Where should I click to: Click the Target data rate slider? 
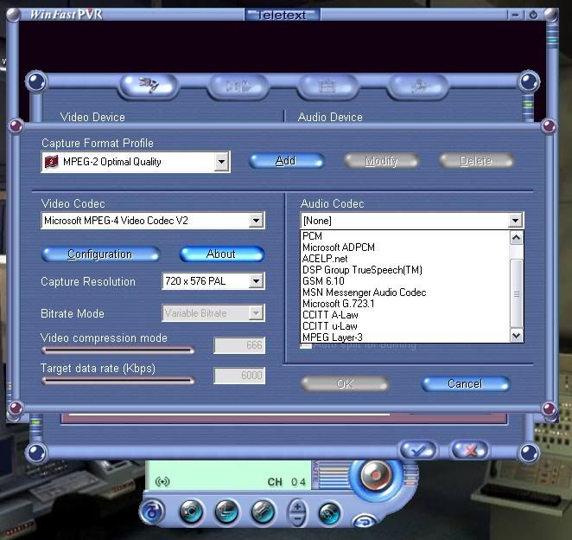point(118,381)
